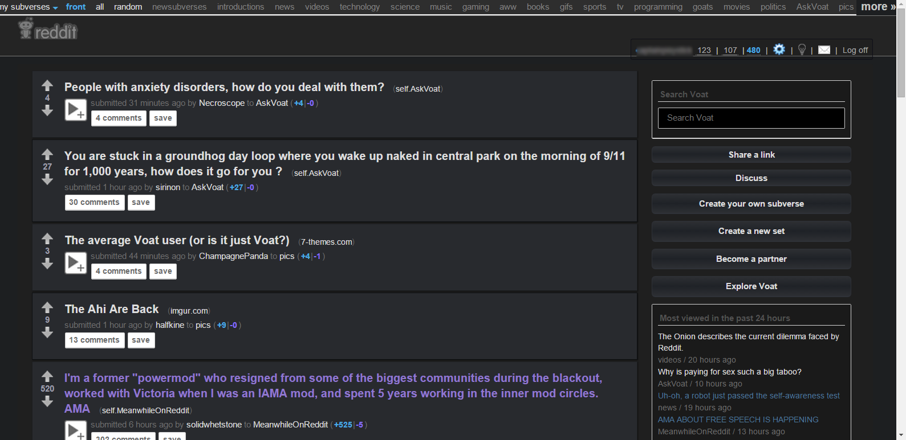Open The Ahi Are Back title link
The width and height of the screenshot is (906, 440).
click(112, 309)
